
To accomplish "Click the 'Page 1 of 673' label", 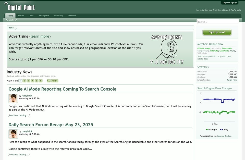I will pos(12,81).
